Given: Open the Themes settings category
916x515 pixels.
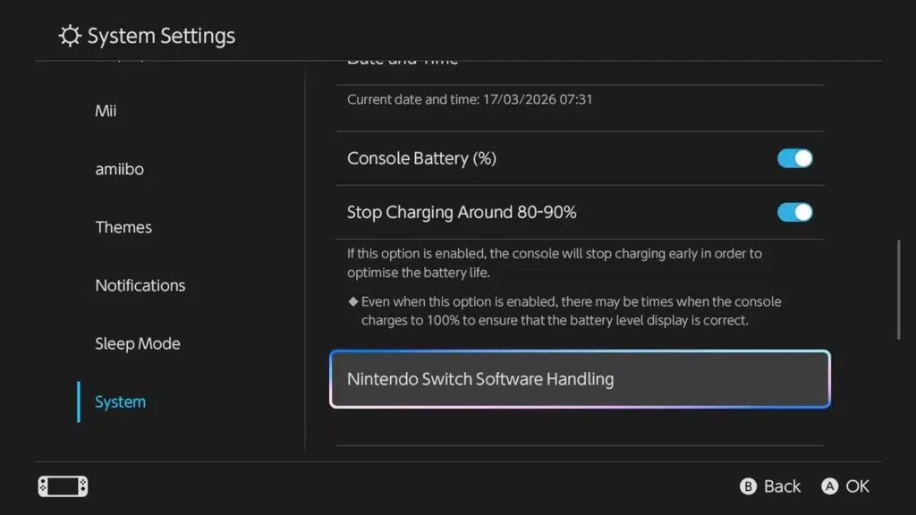Looking at the screenshot, I should [x=123, y=227].
